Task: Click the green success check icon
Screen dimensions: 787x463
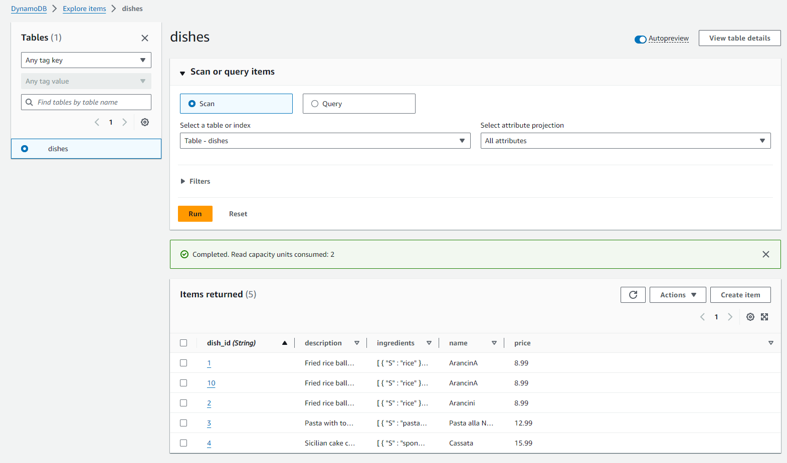Action: (x=184, y=254)
